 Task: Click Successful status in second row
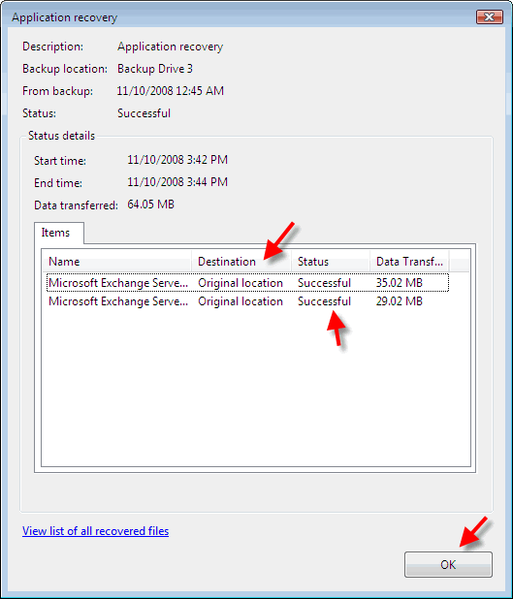coord(324,301)
